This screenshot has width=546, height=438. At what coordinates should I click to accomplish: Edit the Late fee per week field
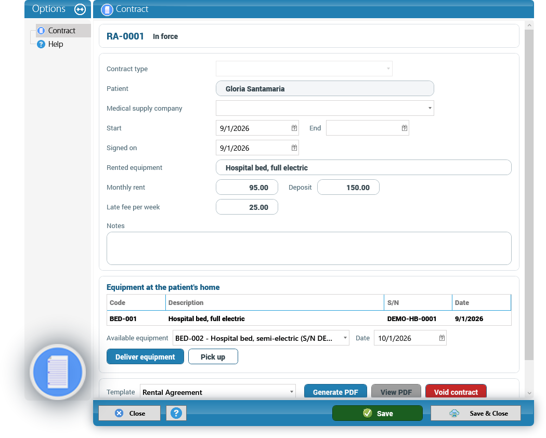pos(247,207)
